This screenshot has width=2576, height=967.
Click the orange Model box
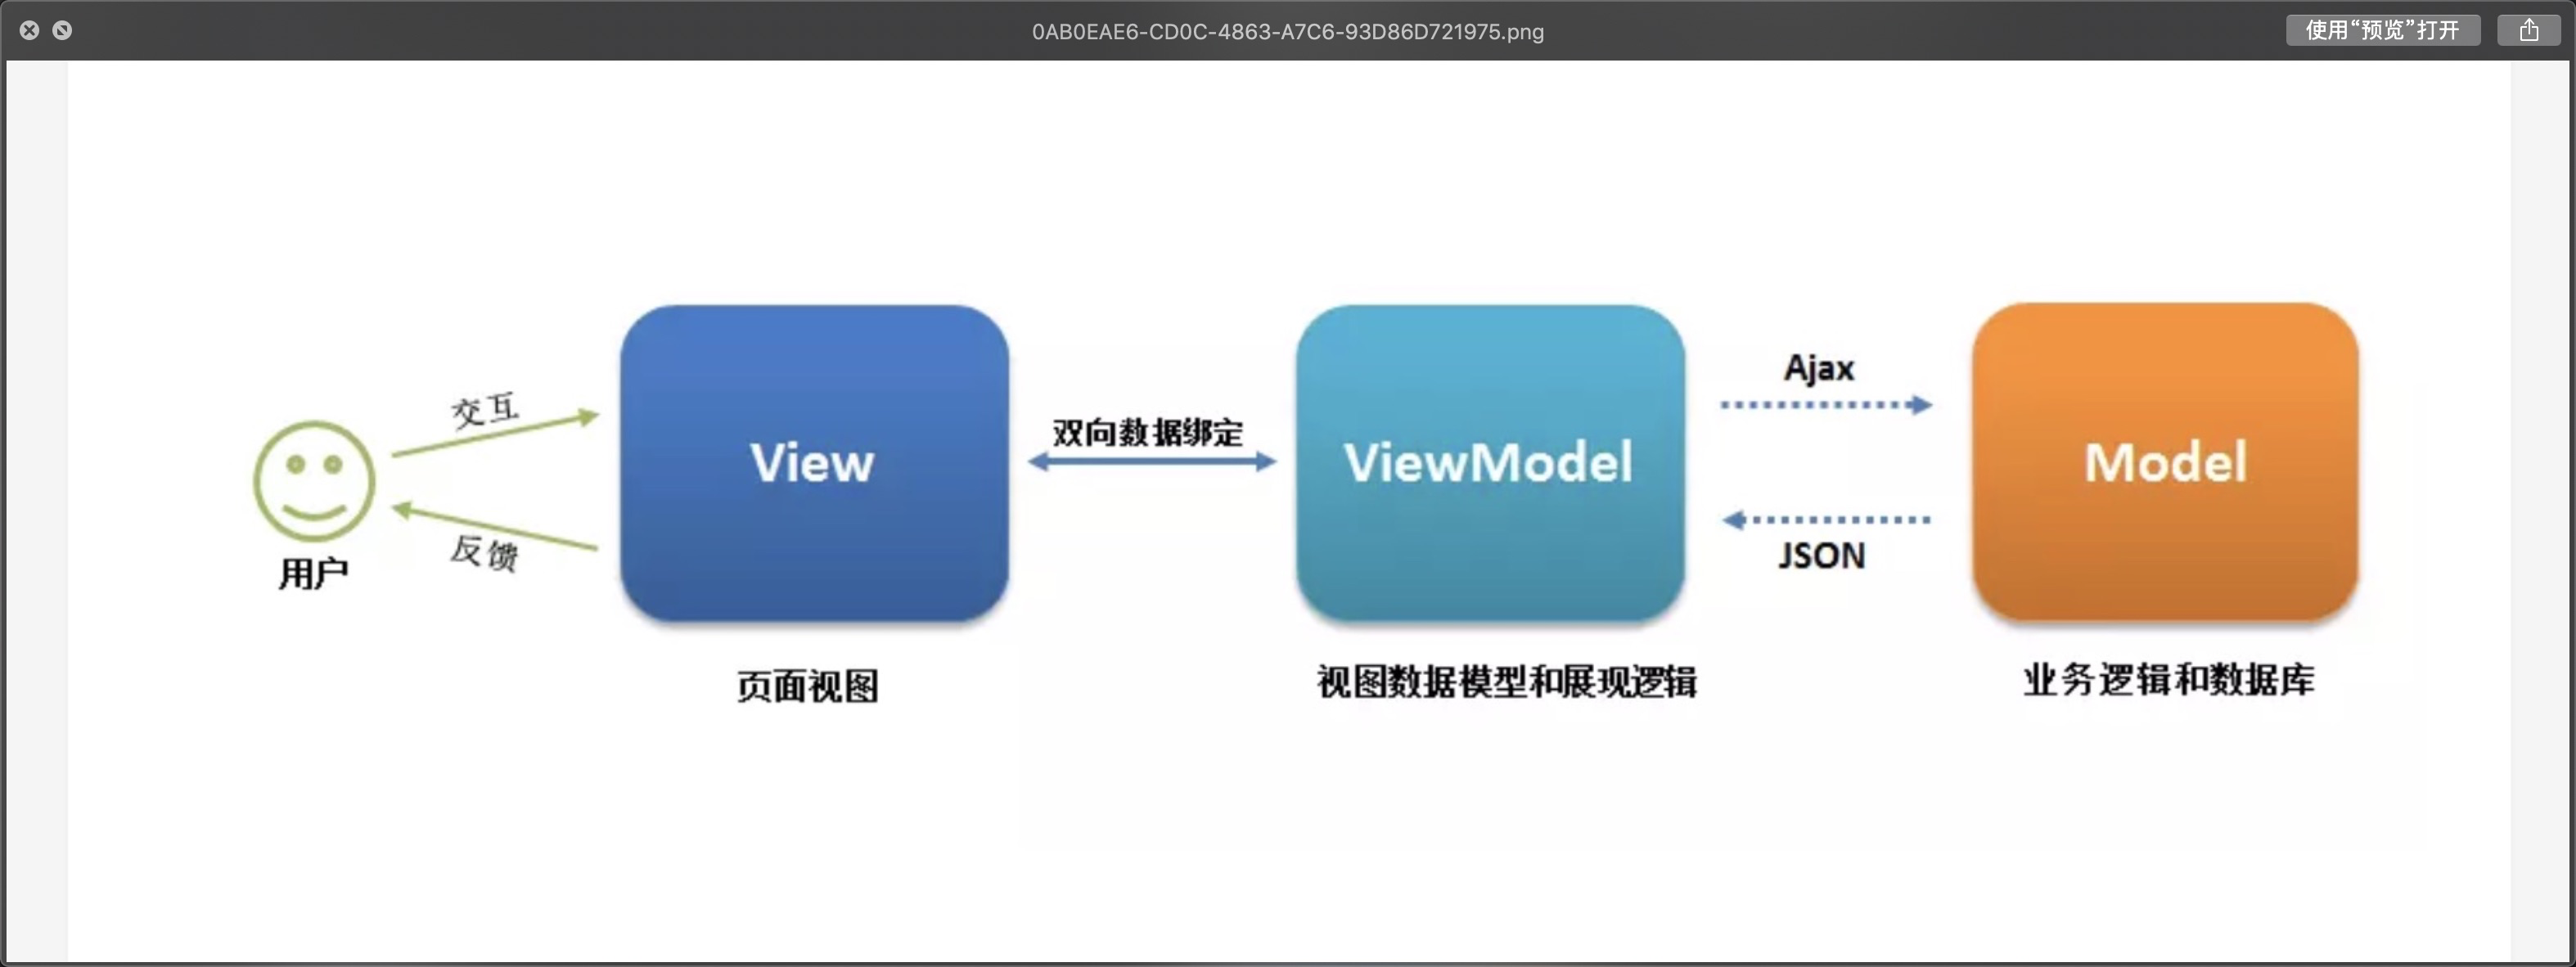pos(2165,462)
